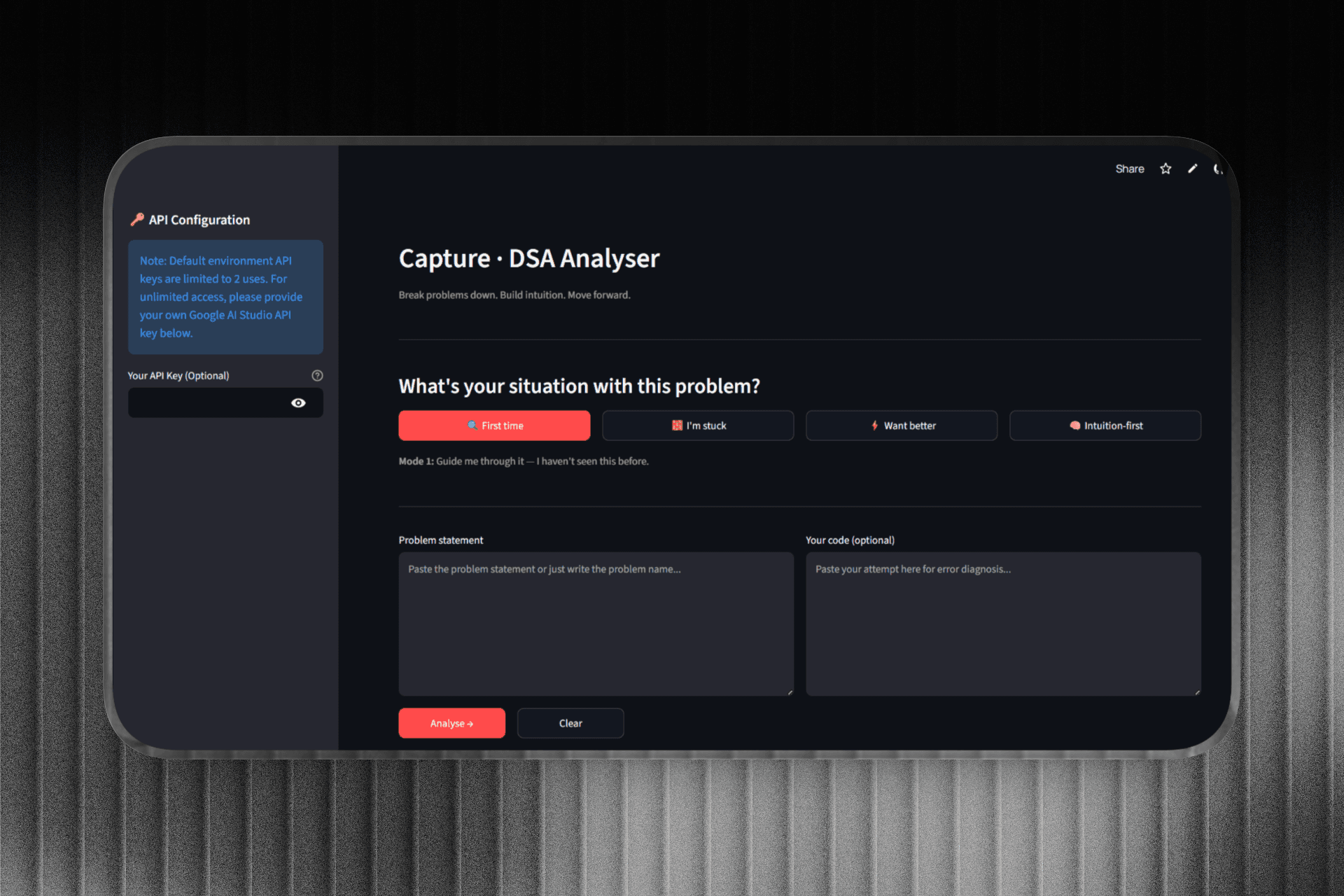Click the partially visible GitHub icon at top right
Image resolution: width=1344 pixels, height=896 pixels.
coord(1218,169)
